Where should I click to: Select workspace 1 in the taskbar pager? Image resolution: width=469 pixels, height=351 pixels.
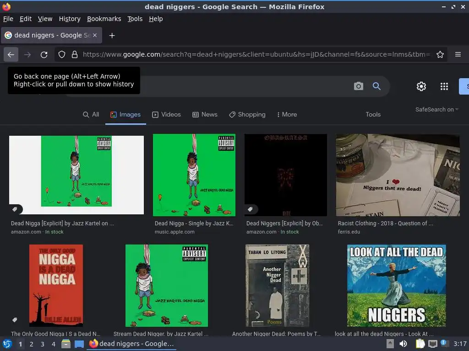[20, 344]
